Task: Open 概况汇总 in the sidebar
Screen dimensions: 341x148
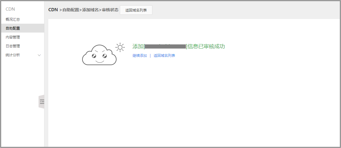Action: [x=13, y=20]
